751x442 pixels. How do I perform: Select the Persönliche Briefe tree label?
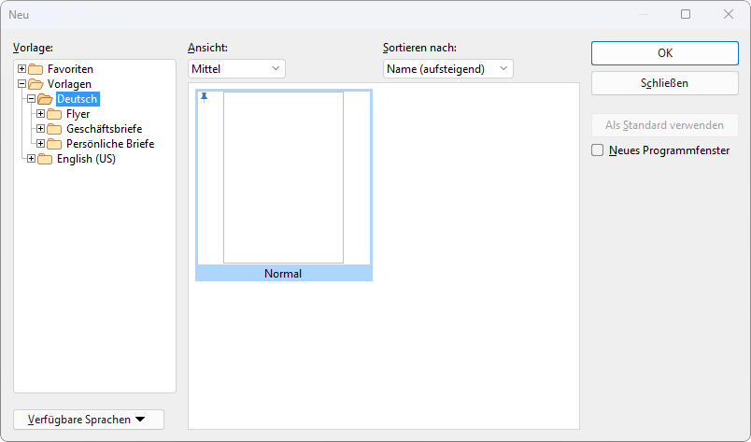point(110,144)
